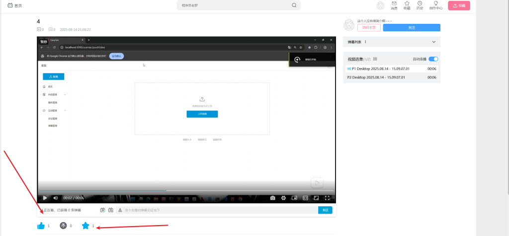Open the video player settings gear
Screen dimensions: 509x236
point(283,198)
